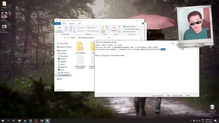
Task: Open the Eliminar dropdown in ribbon
Action: 91,27
